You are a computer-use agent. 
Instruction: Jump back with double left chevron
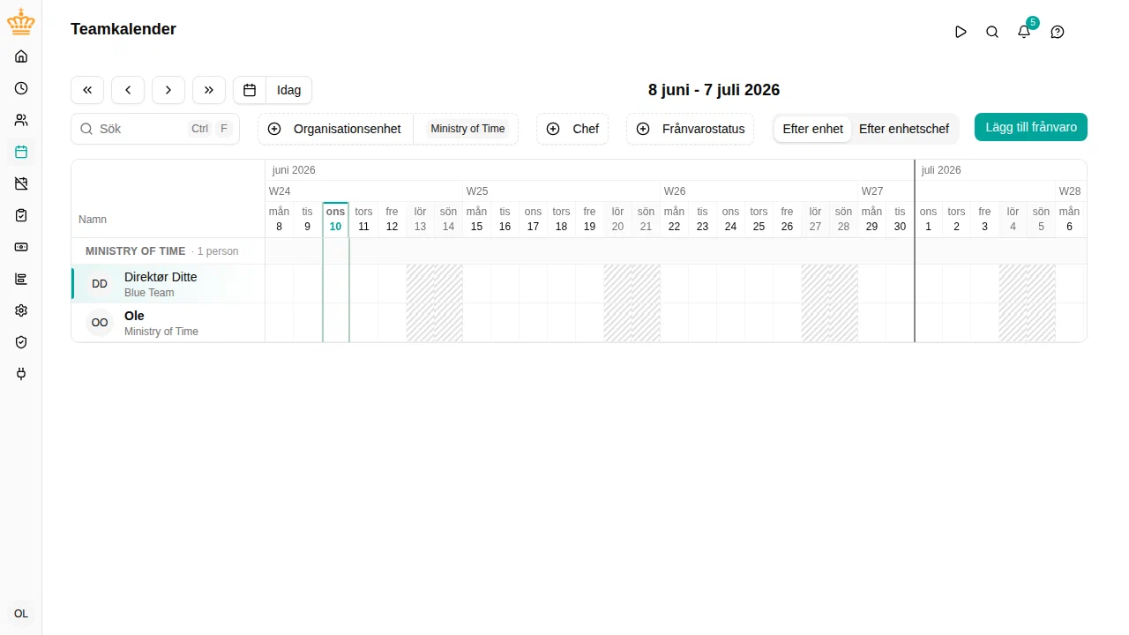[x=87, y=90]
